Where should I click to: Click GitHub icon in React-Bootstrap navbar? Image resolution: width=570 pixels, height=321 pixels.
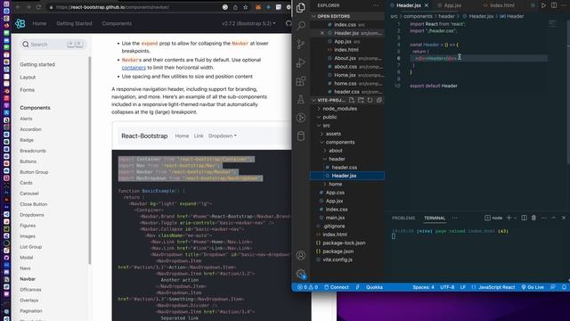coord(289,24)
